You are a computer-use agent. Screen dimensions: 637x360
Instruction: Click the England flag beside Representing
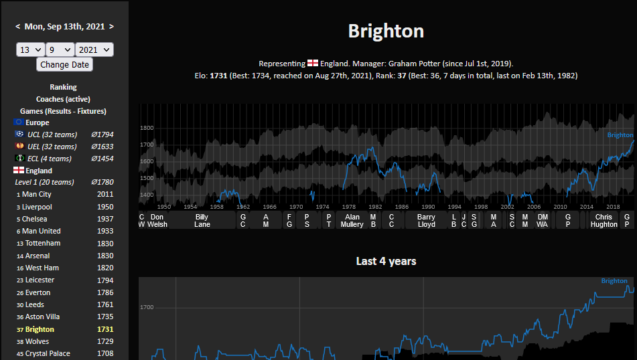(x=313, y=63)
